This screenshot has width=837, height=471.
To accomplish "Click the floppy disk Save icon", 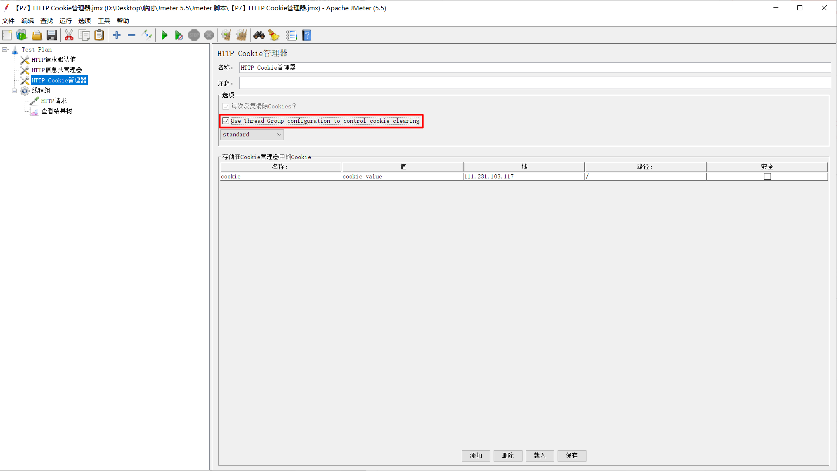I will pyautogui.click(x=52, y=35).
